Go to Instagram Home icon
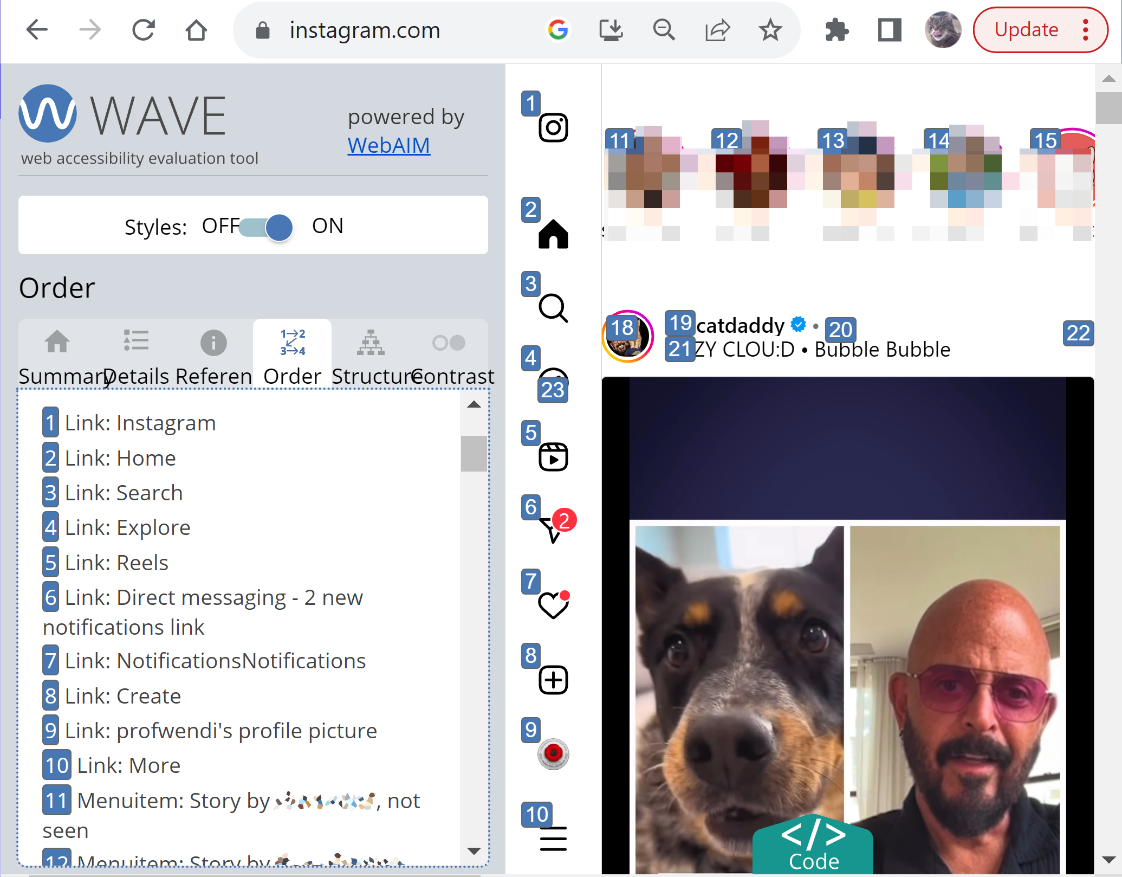This screenshot has width=1122, height=877. 553,234
